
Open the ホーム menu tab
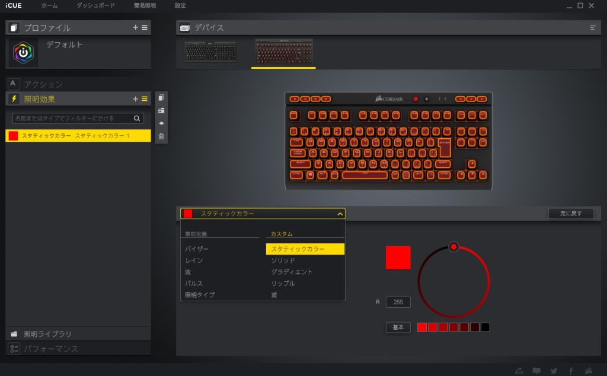(49, 5)
